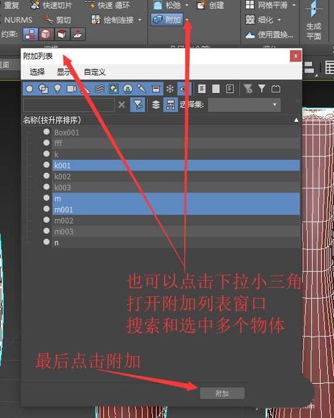Click the 绘制连接 paint connect tool

(x=113, y=19)
